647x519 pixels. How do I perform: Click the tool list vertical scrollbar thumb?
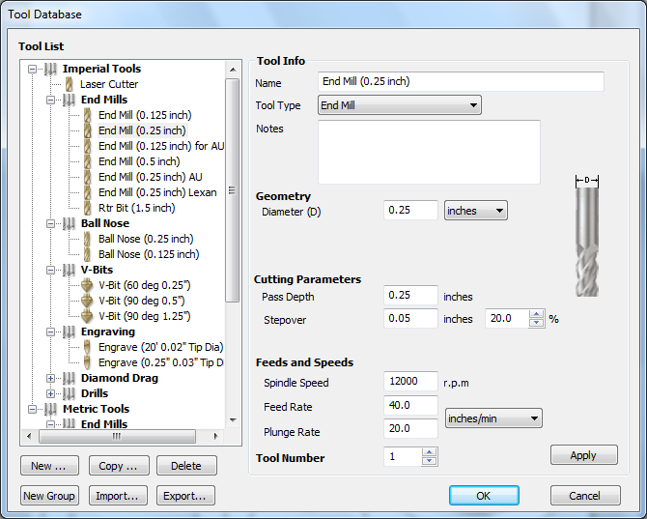tap(233, 190)
